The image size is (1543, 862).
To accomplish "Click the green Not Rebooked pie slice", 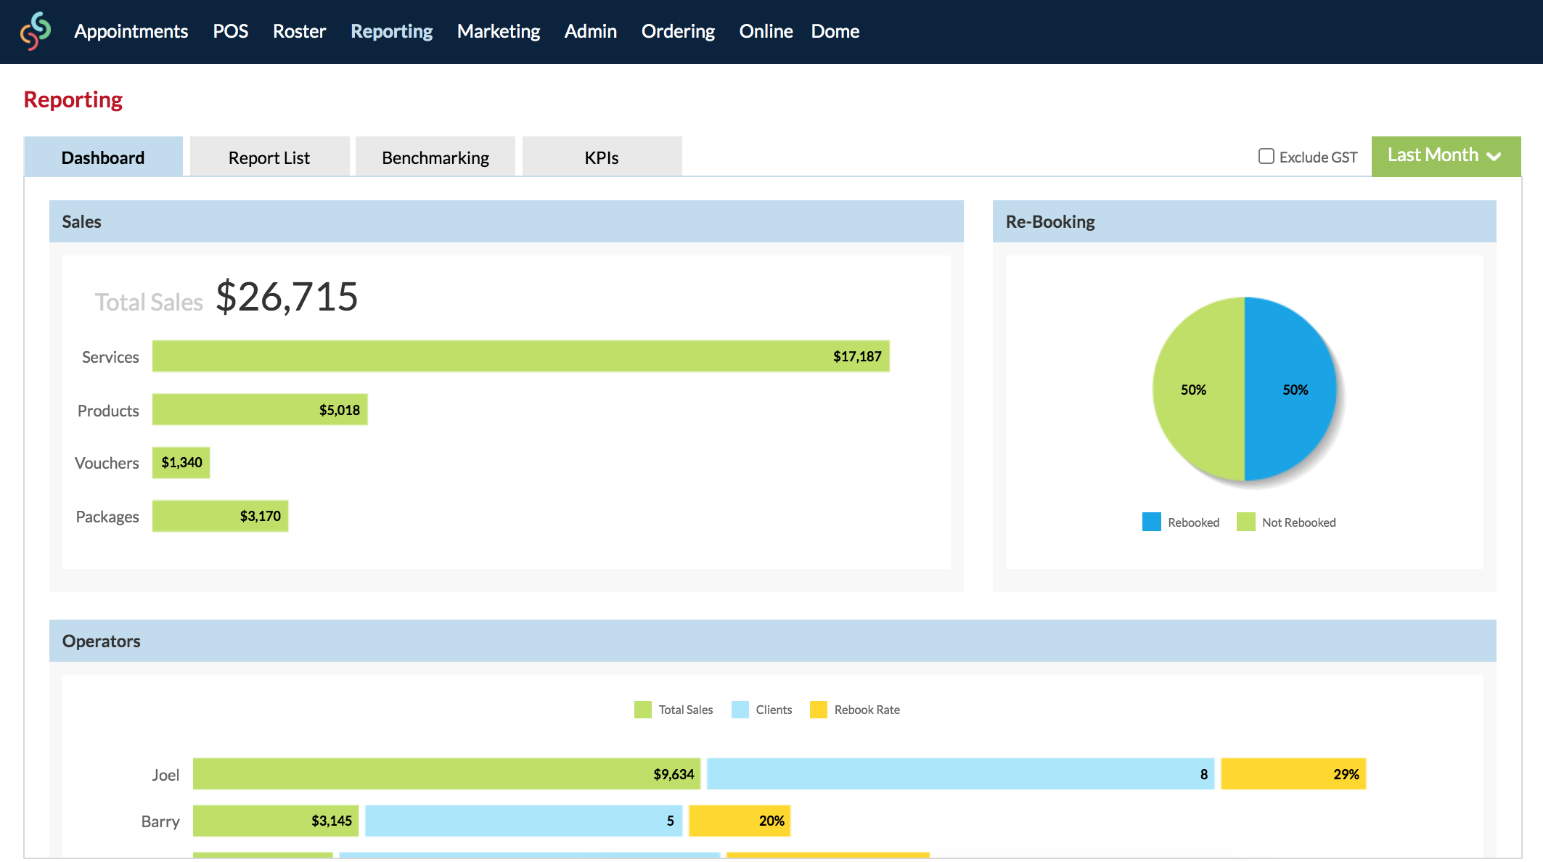I will point(1198,389).
